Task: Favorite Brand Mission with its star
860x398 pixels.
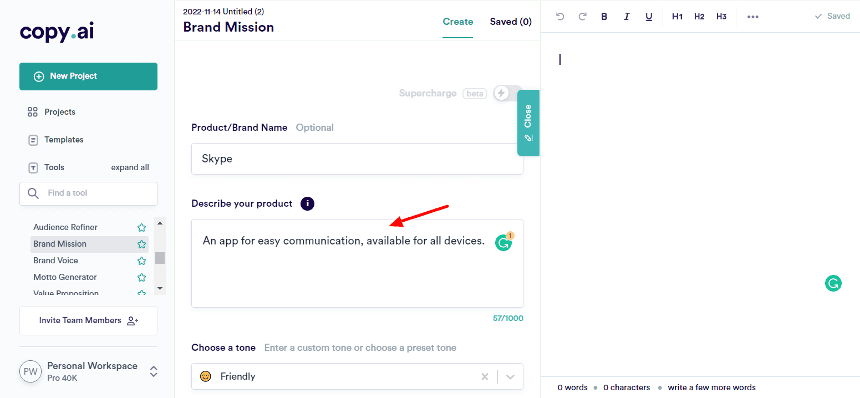Action: [141, 244]
